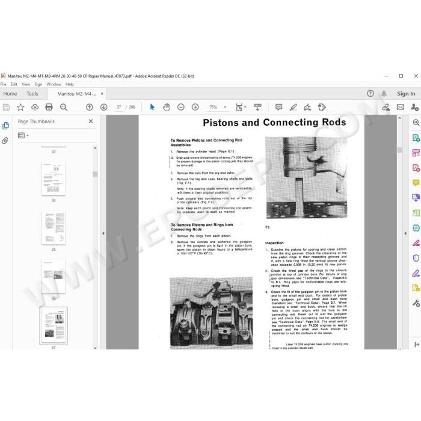Expand the thumbnails options menu
The height and width of the screenshot is (421, 421).
[x=23, y=135]
